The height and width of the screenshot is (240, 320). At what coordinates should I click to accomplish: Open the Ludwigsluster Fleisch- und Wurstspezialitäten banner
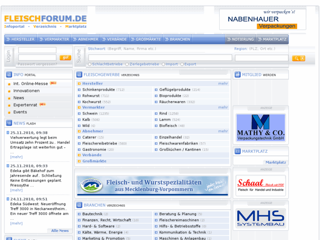(152, 186)
